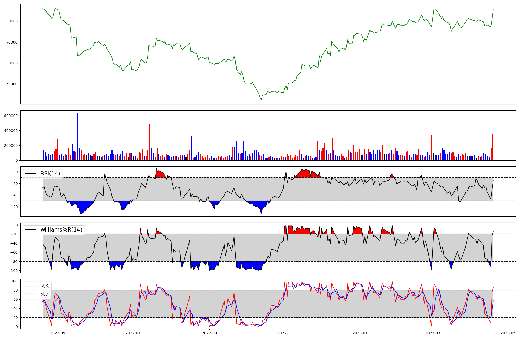Click the williams%R(14) legend label

point(61,230)
